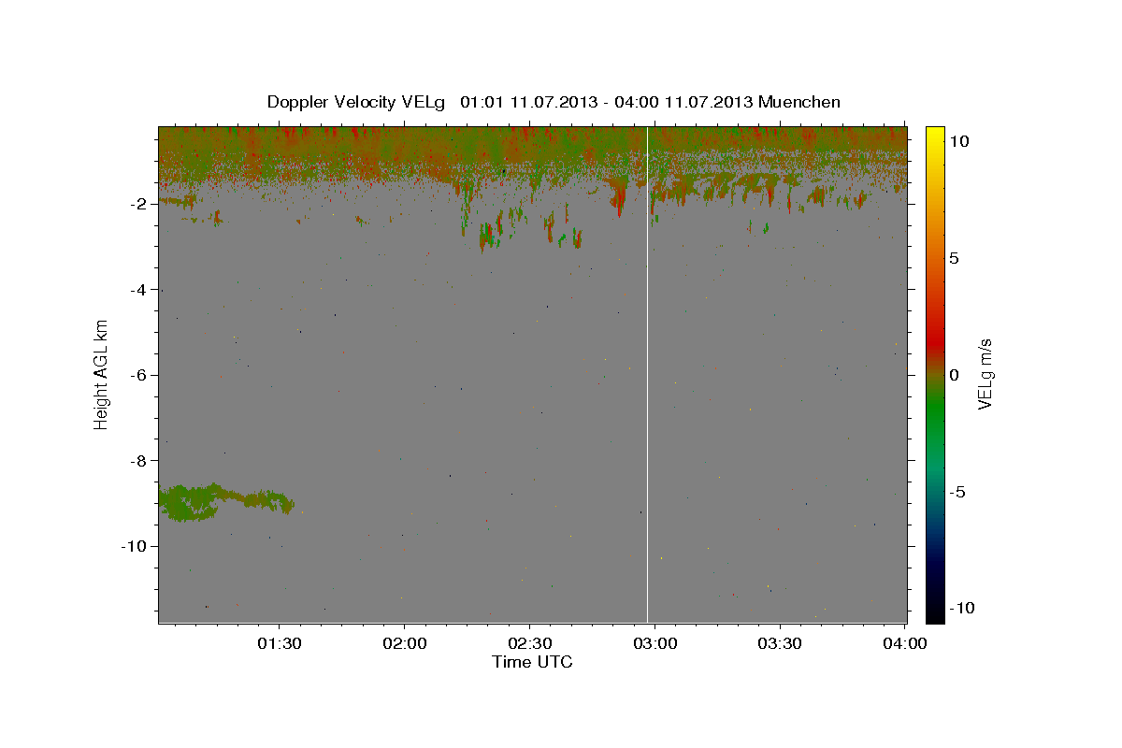Click the colorbar value 10 label
The image size is (1122, 748).
click(958, 141)
